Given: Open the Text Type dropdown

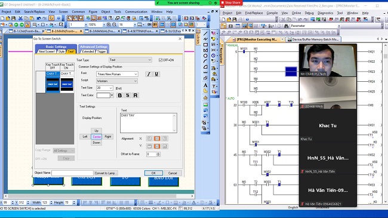Looking at the screenshot, I should (x=130, y=60).
